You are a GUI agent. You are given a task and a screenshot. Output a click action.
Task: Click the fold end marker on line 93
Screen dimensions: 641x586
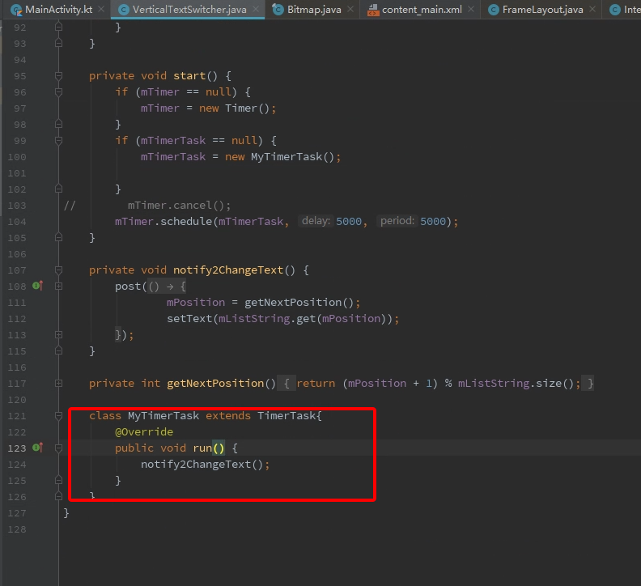pyautogui.click(x=58, y=44)
